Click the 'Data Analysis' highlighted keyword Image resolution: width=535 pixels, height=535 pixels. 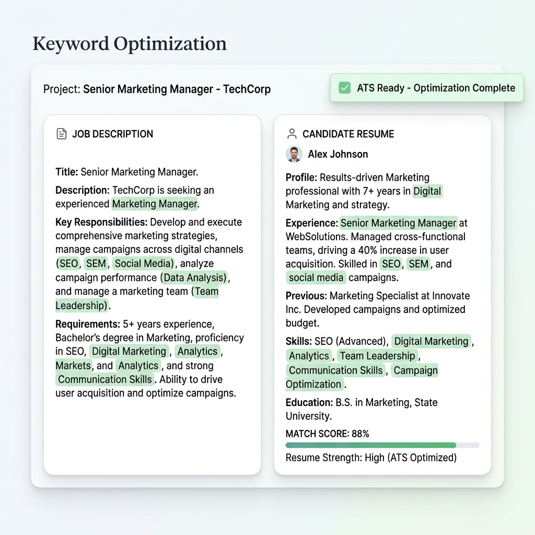click(x=194, y=277)
